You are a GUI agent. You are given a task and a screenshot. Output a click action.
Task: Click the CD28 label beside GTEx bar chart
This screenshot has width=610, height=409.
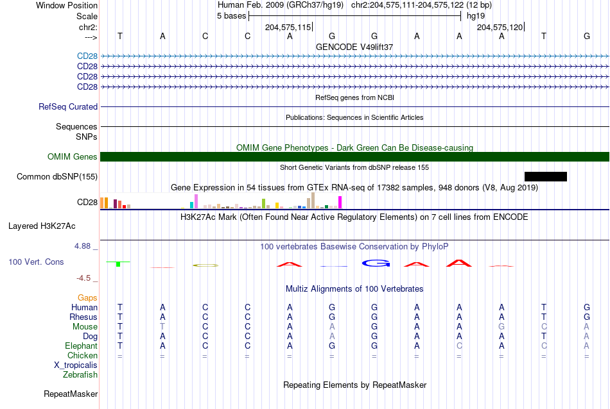click(x=87, y=203)
